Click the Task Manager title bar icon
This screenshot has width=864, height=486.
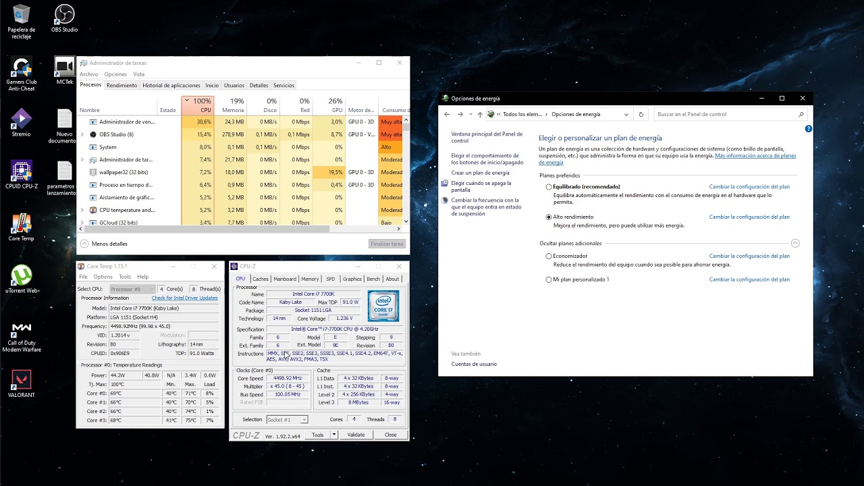coord(83,63)
